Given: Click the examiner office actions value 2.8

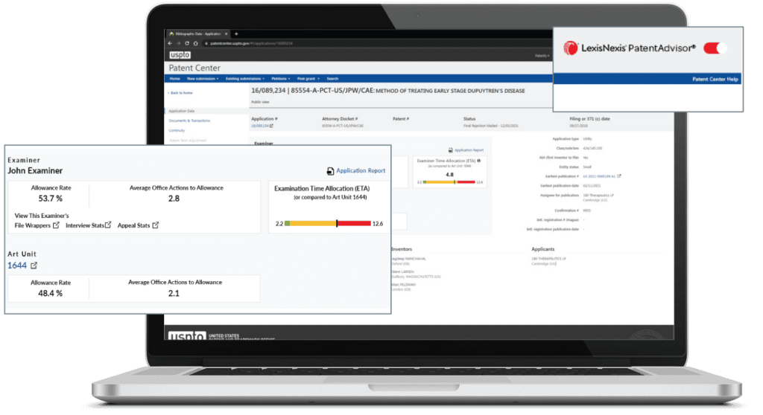Looking at the screenshot, I should (174, 199).
